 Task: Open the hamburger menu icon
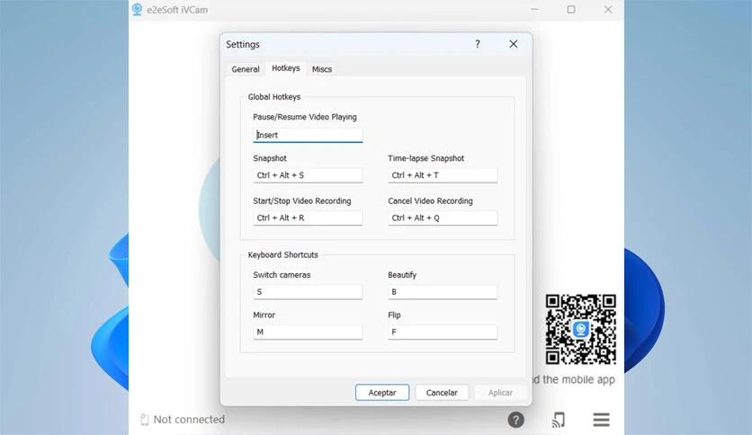click(x=601, y=420)
